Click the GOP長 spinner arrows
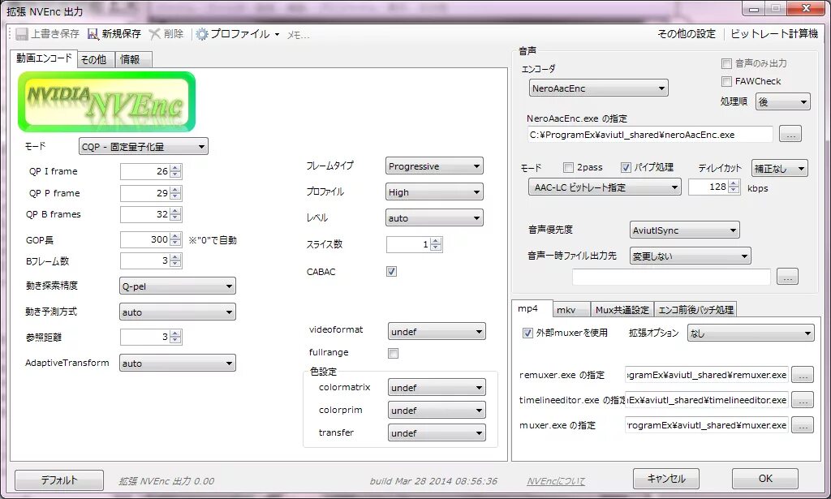 pos(176,239)
